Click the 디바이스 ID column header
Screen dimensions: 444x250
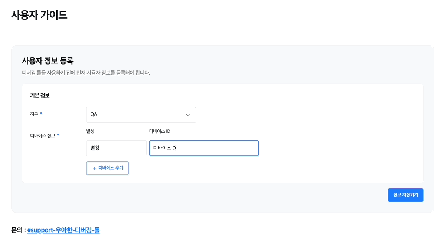(x=160, y=131)
